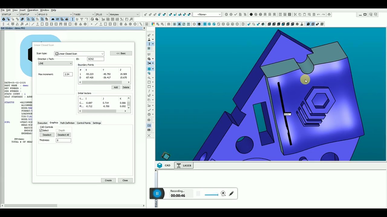Click the Deselect button
The height and width of the screenshot is (217, 387).
(47, 135)
